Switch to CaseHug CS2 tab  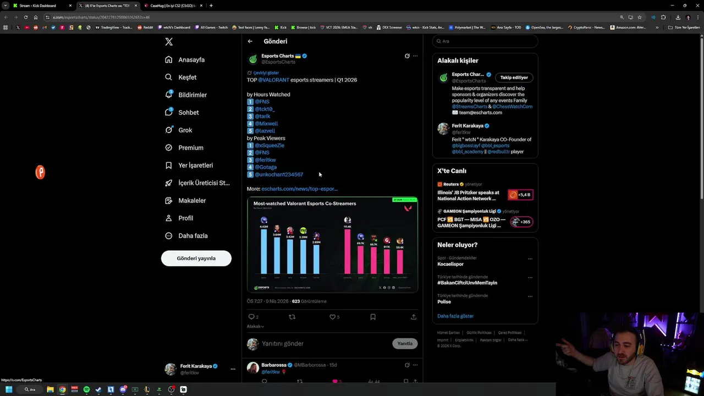172,5
